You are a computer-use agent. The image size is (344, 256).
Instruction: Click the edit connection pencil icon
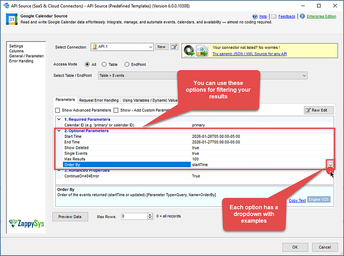tap(174, 47)
